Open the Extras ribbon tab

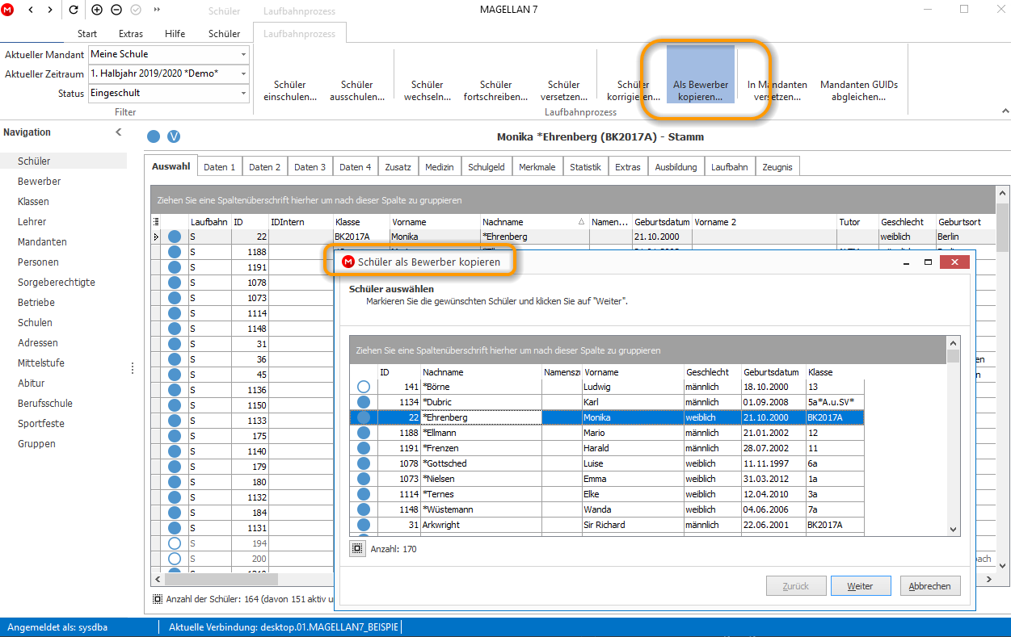tap(131, 34)
